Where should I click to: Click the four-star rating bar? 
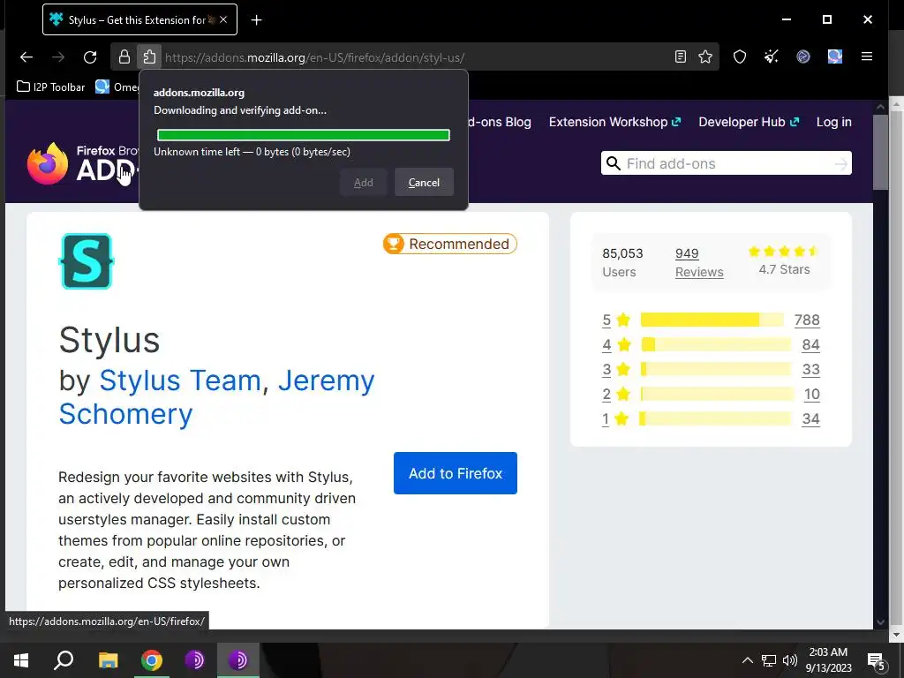pyautogui.click(x=716, y=345)
